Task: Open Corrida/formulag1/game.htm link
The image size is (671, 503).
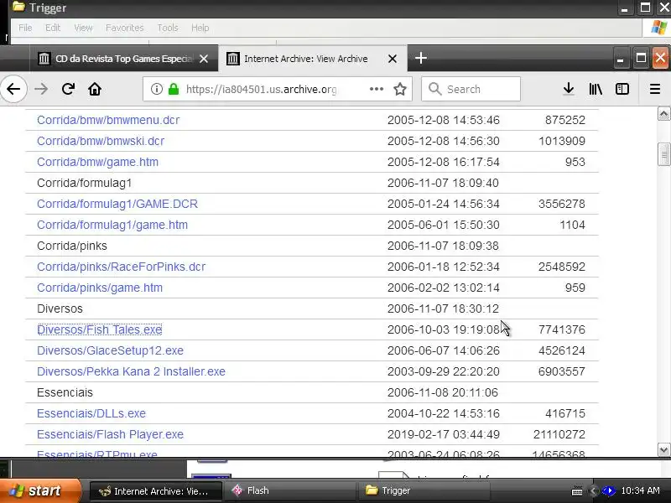Action: [112, 225]
